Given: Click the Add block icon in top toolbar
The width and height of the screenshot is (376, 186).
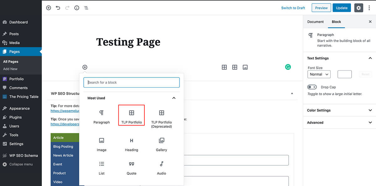Looking at the screenshot, I should point(49,8).
